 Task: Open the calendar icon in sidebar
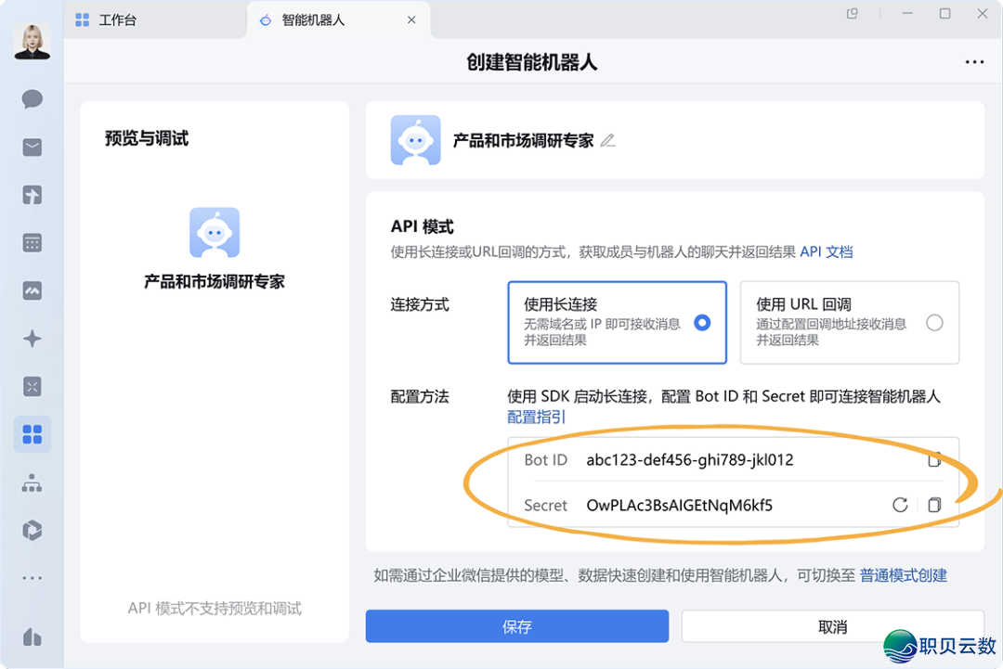tap(33, 243)
